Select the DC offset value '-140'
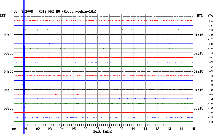 pyautogui.click(x=211, y=44)
